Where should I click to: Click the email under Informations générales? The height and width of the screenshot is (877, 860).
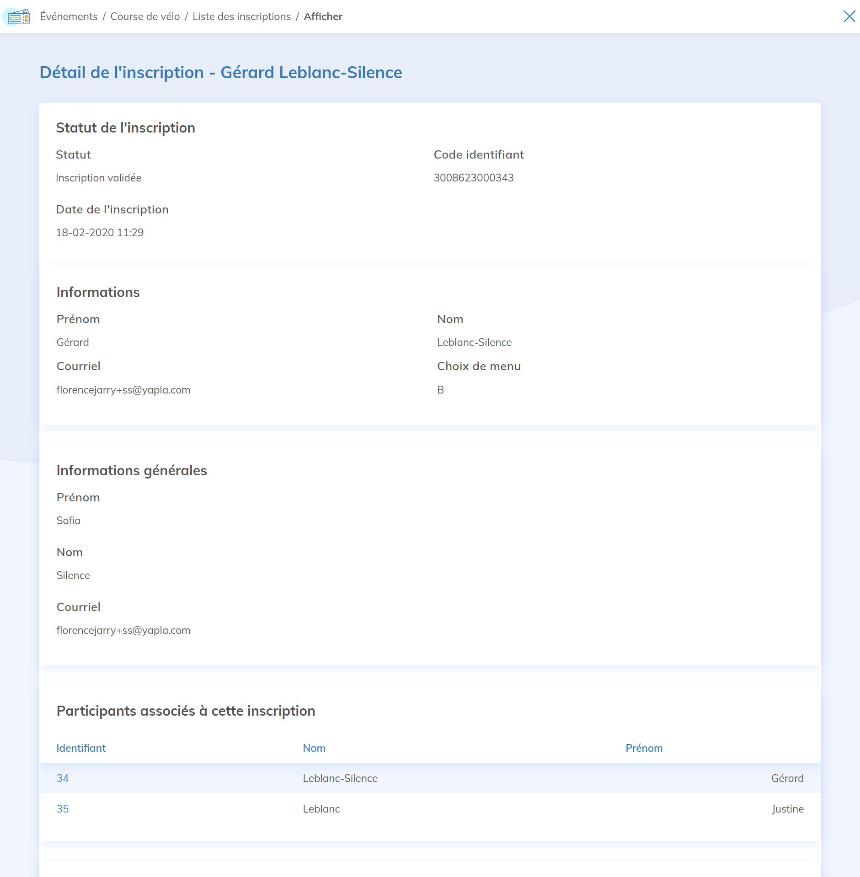[x=123, y=630]
